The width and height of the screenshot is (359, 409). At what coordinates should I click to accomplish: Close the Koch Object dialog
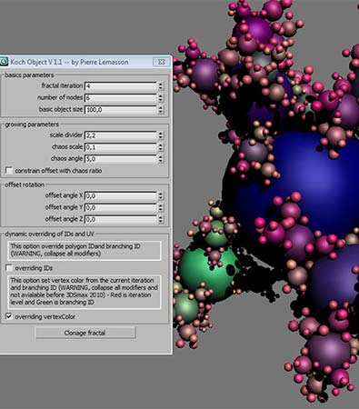click(161, 62)
